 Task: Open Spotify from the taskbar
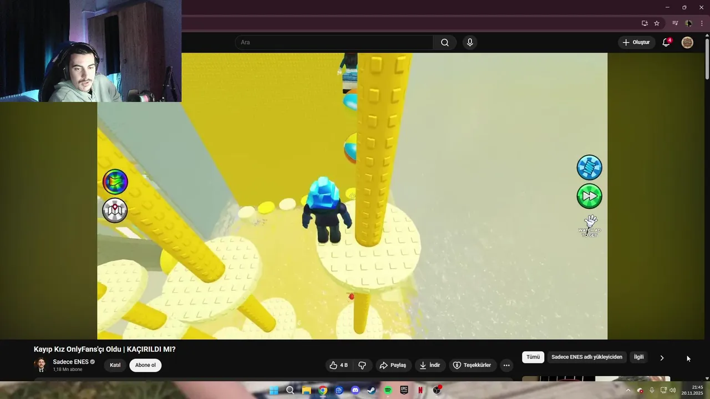coord(388,390)
